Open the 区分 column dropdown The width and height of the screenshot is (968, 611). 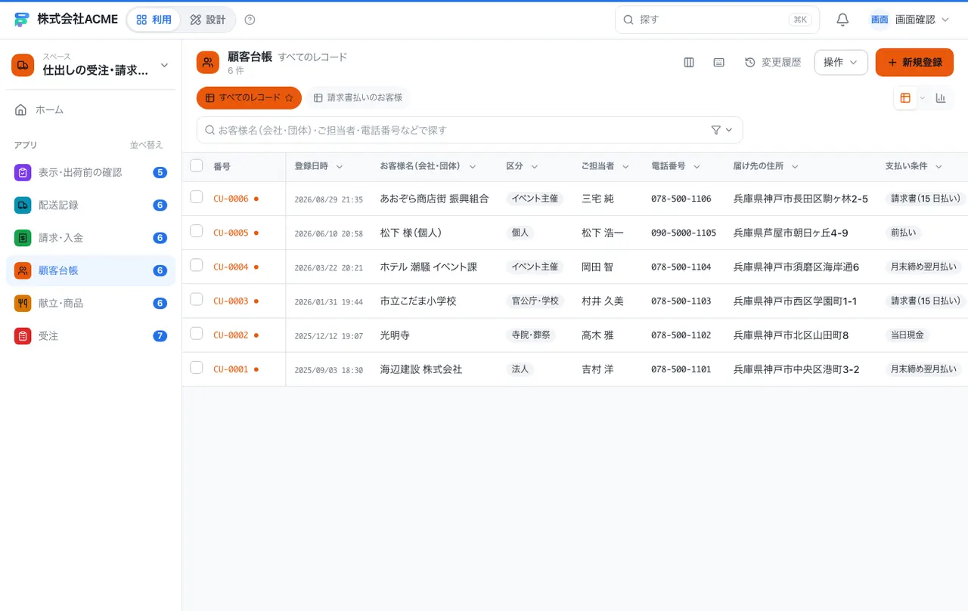pyautogui.click(x=534, y=167)
